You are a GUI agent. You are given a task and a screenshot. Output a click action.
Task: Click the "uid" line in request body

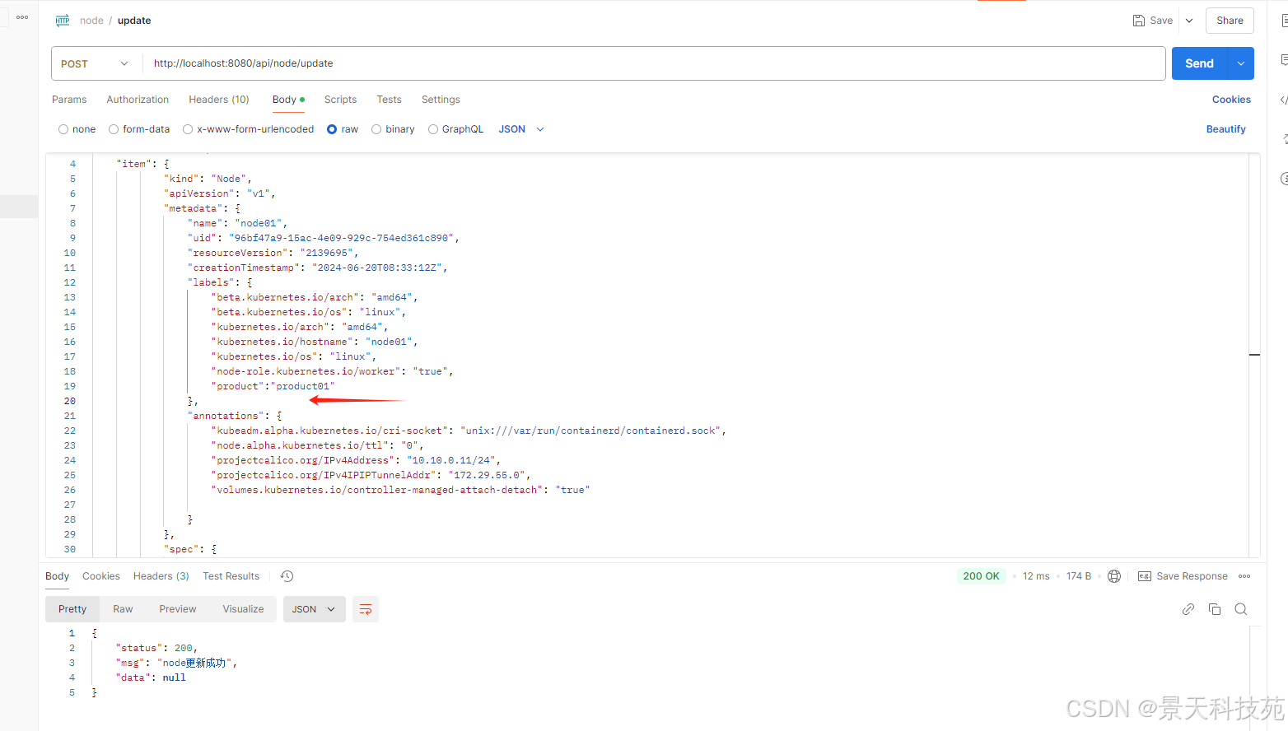[324, 238]
